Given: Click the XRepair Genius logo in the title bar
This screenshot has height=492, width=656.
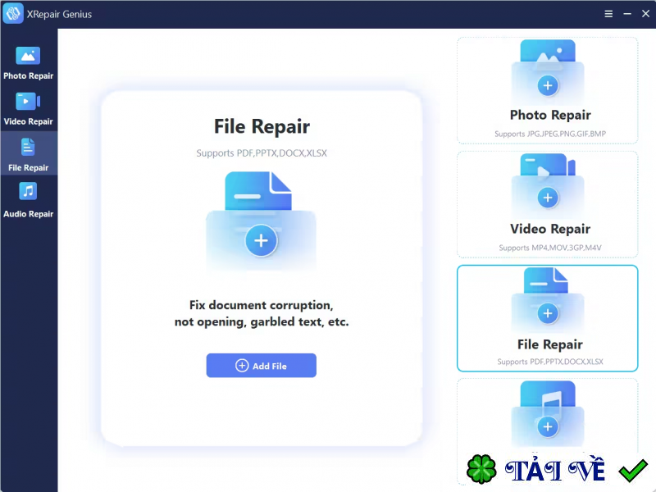Looking at the screenshot, I should pyautogui.click(x=12, y=13).
